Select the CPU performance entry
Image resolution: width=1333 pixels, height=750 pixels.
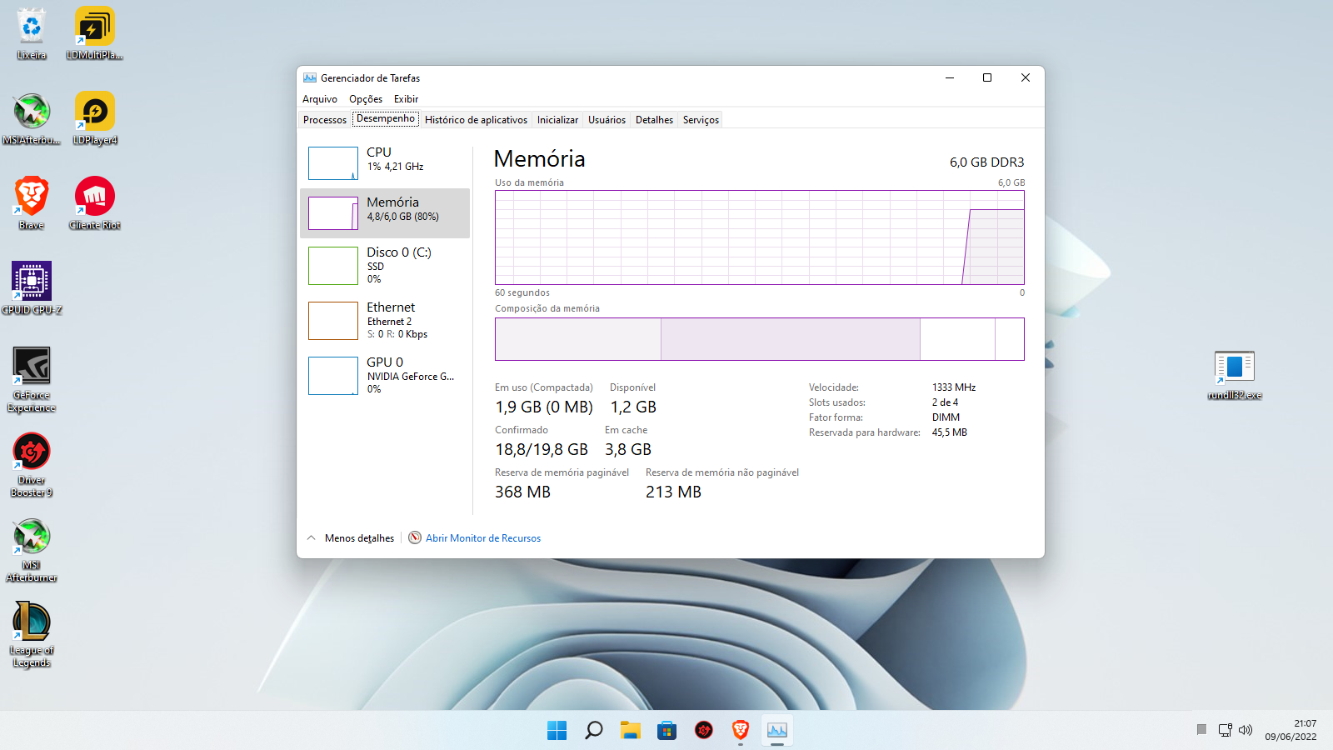385,162
